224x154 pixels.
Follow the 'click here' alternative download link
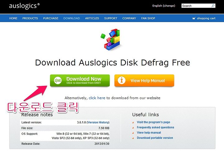coord(97,98)
